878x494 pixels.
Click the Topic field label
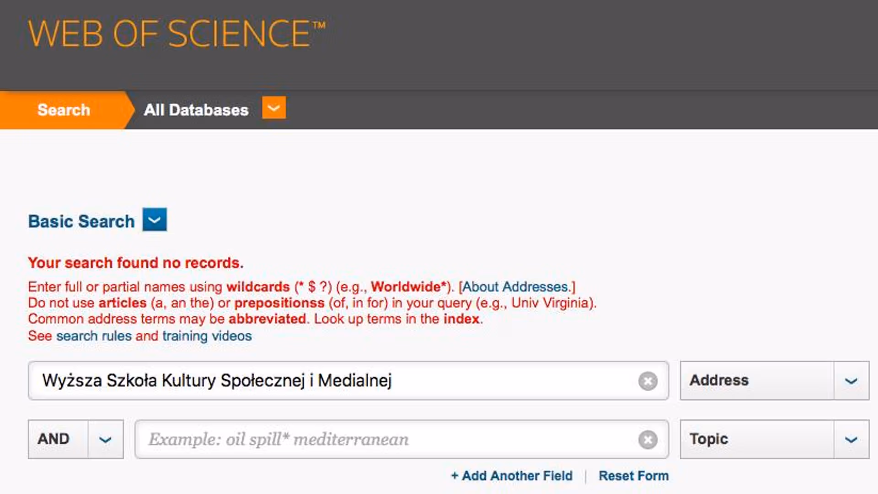pos(709,439)
